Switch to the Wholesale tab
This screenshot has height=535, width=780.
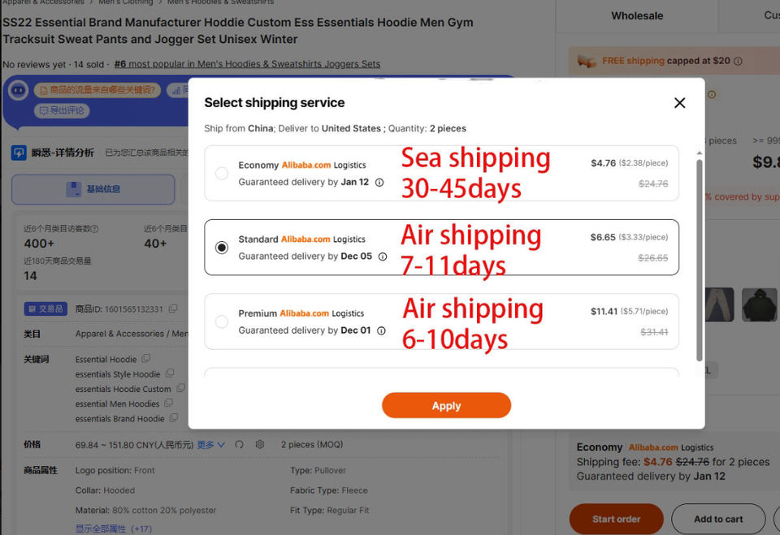(x=637, y=15)
